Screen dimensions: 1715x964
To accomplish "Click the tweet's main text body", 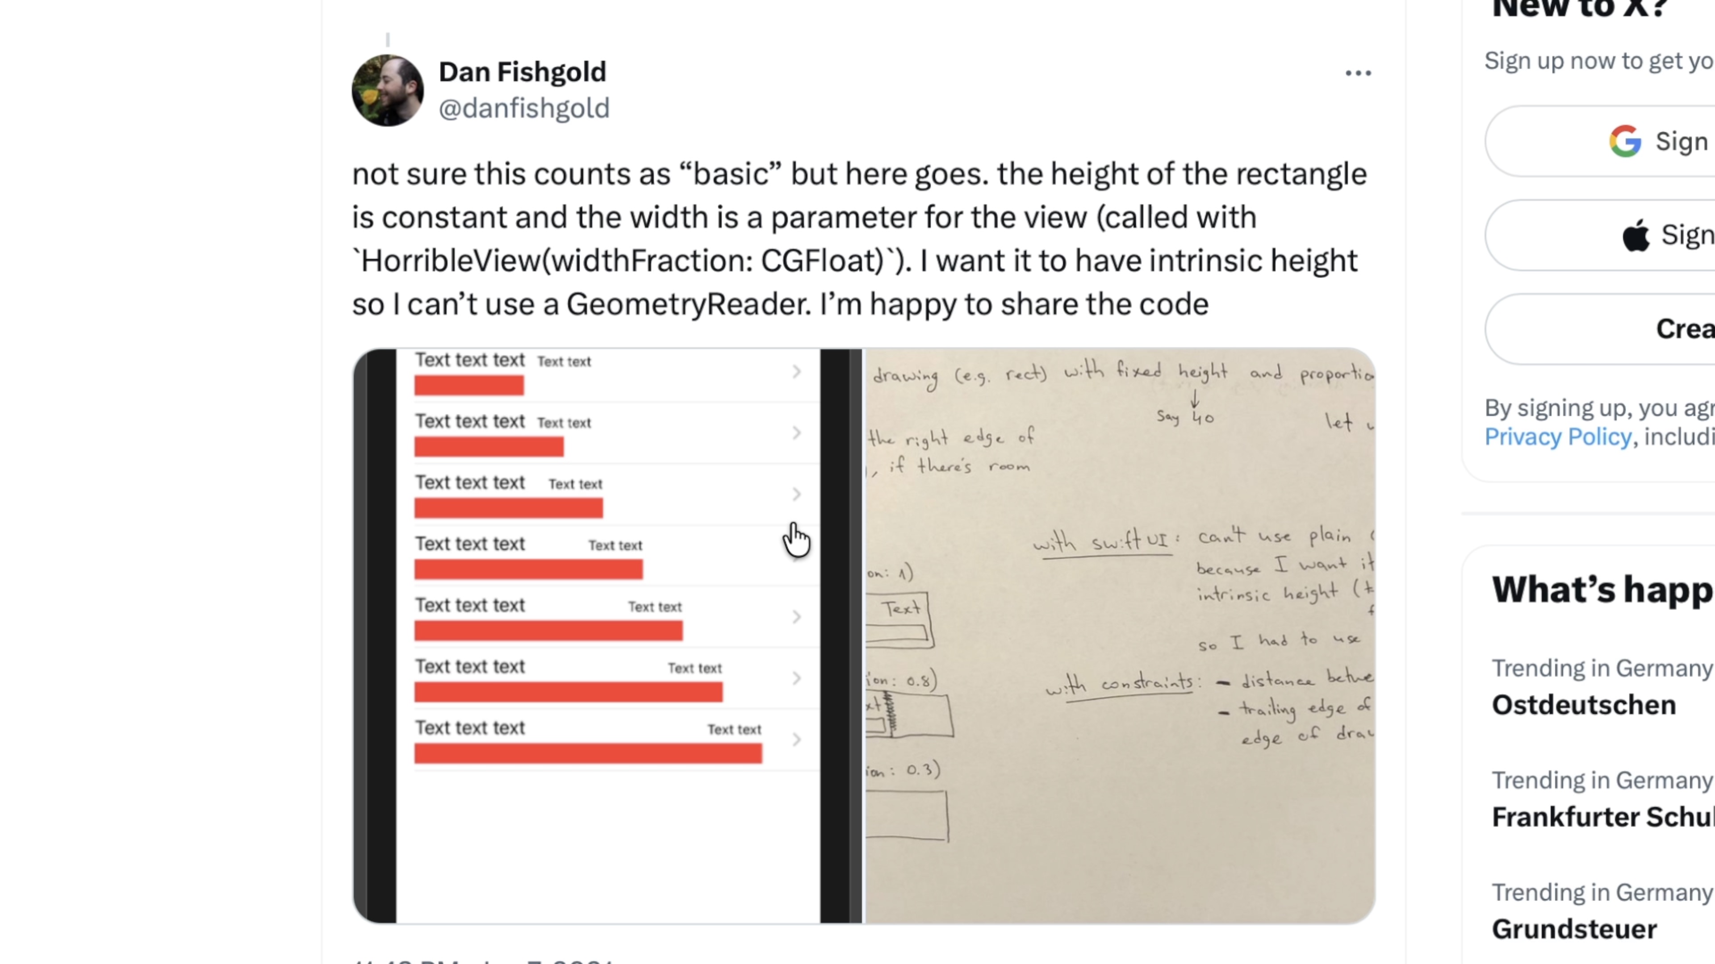I will coord(859,238).
